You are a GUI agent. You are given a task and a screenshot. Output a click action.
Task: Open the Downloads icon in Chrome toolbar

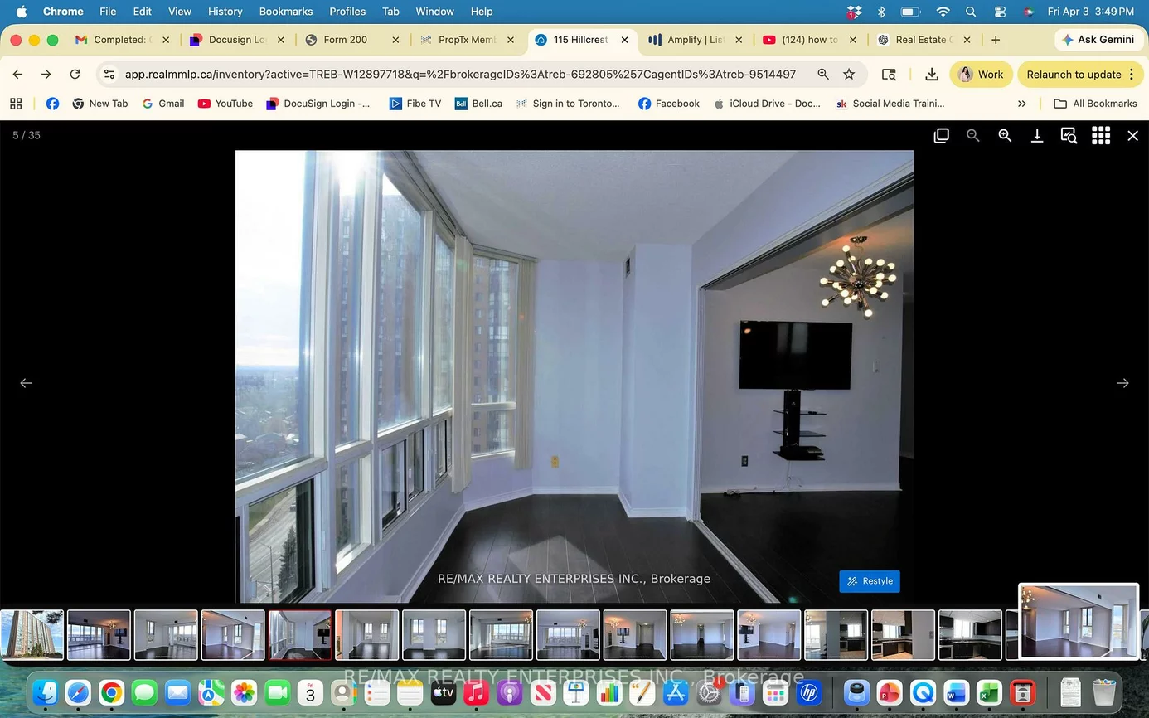[931, 74]
